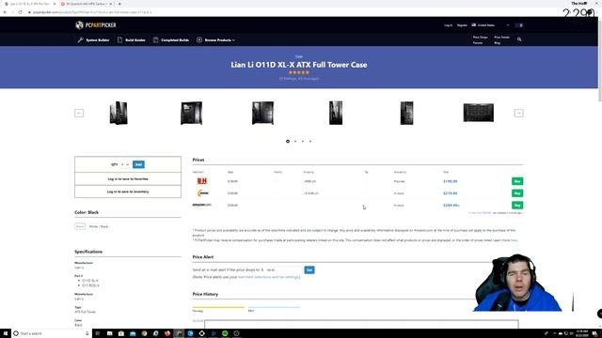Click browser back arrow
Image resolution: width=602 pixels, height=338 pixels.
click(x=5, y=12)
